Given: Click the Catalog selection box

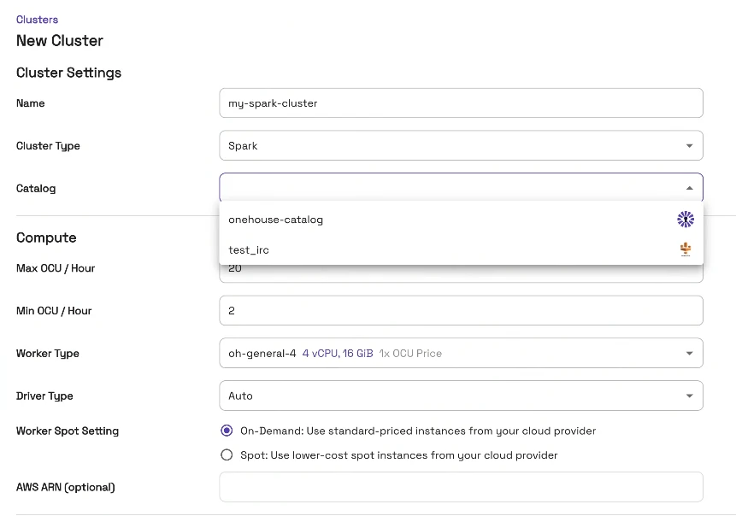Looking at the screenshot, I should tap(461, 188).
